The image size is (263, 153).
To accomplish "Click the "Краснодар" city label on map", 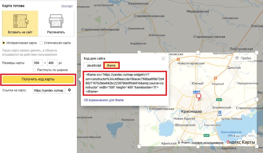I will 192,111.
